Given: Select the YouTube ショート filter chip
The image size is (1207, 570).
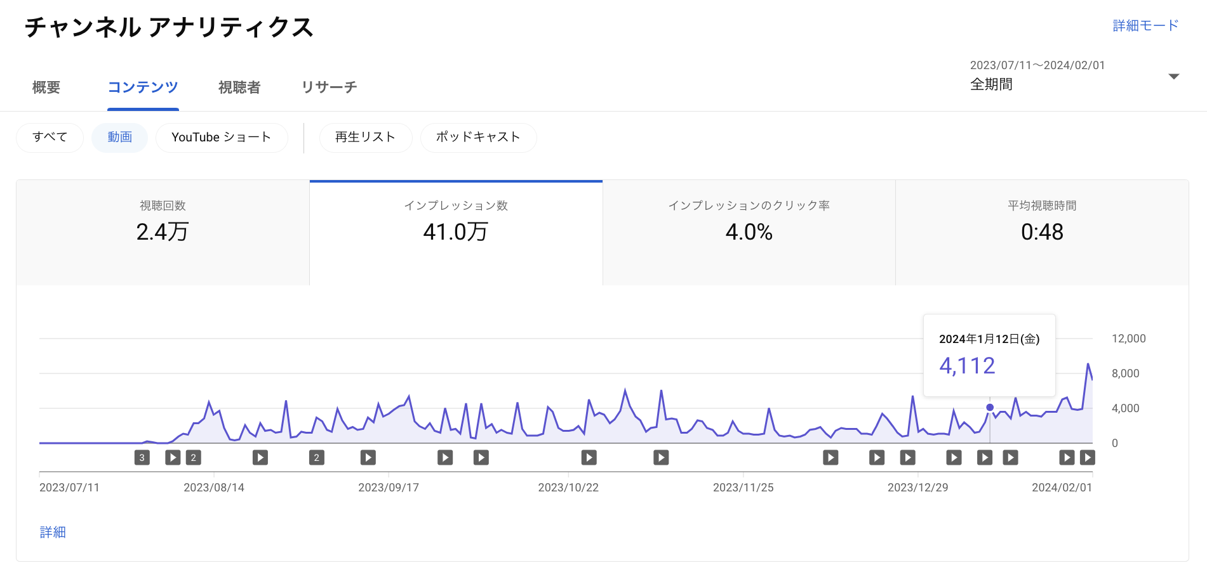Looking at the screenshot, I should [x=222, y=138].
